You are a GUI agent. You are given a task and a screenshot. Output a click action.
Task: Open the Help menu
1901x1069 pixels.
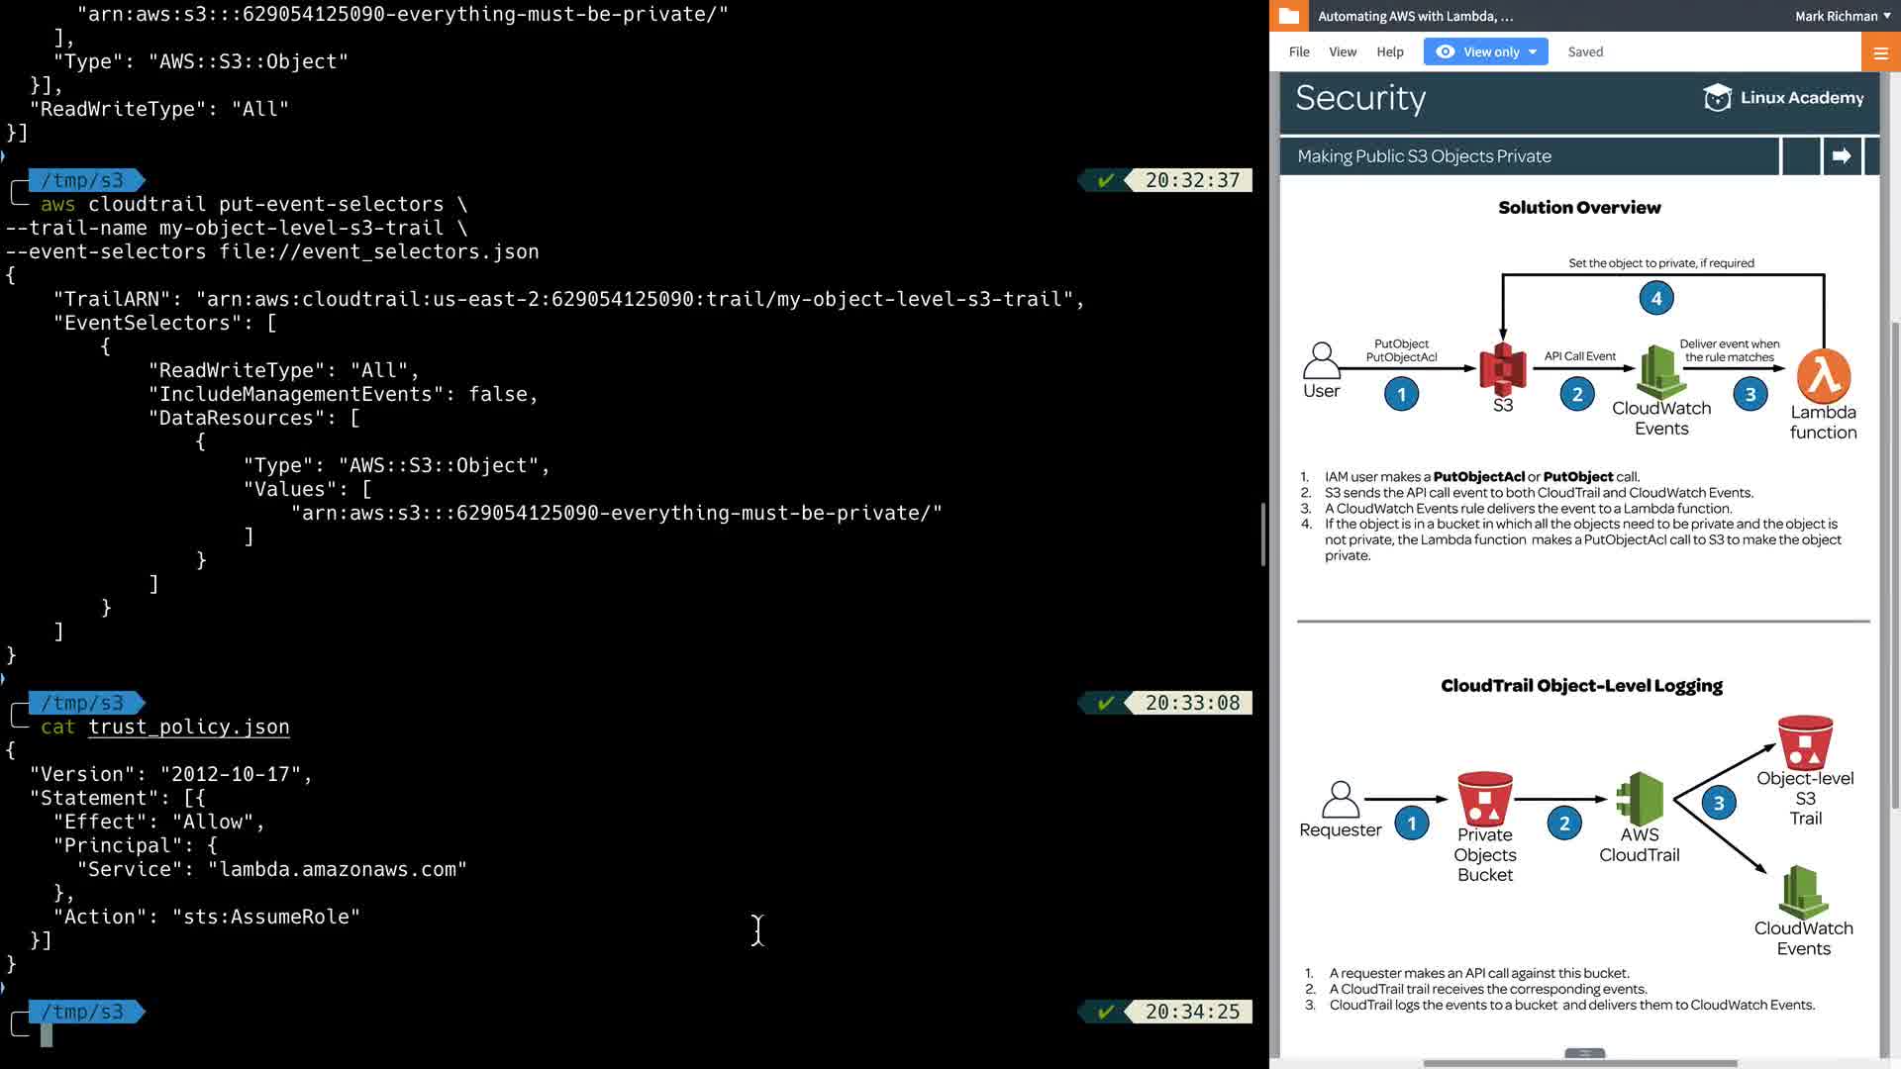pyautogui.click(x=1389, y=52)
